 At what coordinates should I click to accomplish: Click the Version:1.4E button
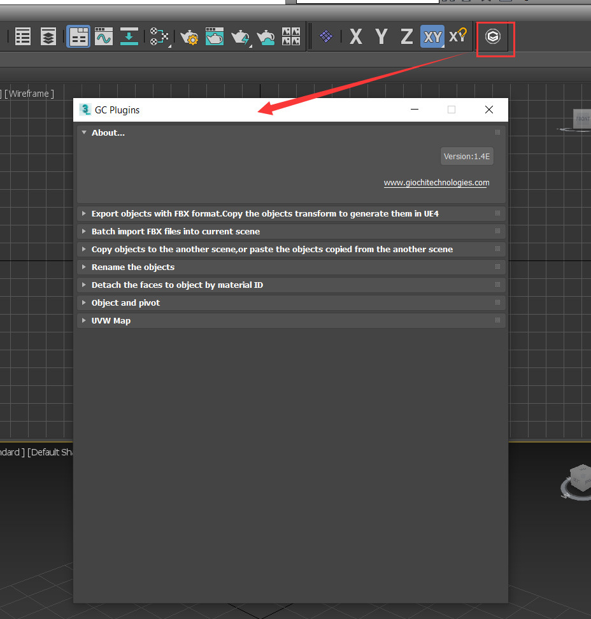(467, 156)
